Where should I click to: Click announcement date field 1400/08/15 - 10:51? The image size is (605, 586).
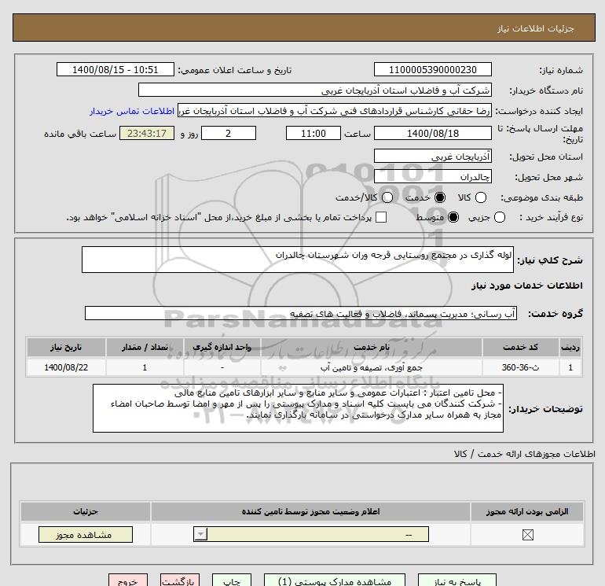115,69
